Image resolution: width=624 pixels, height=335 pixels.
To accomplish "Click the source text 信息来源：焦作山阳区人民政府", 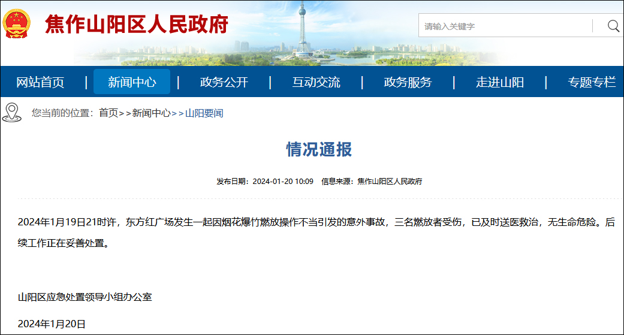I will pyautogui.click(x=372, y=182).
